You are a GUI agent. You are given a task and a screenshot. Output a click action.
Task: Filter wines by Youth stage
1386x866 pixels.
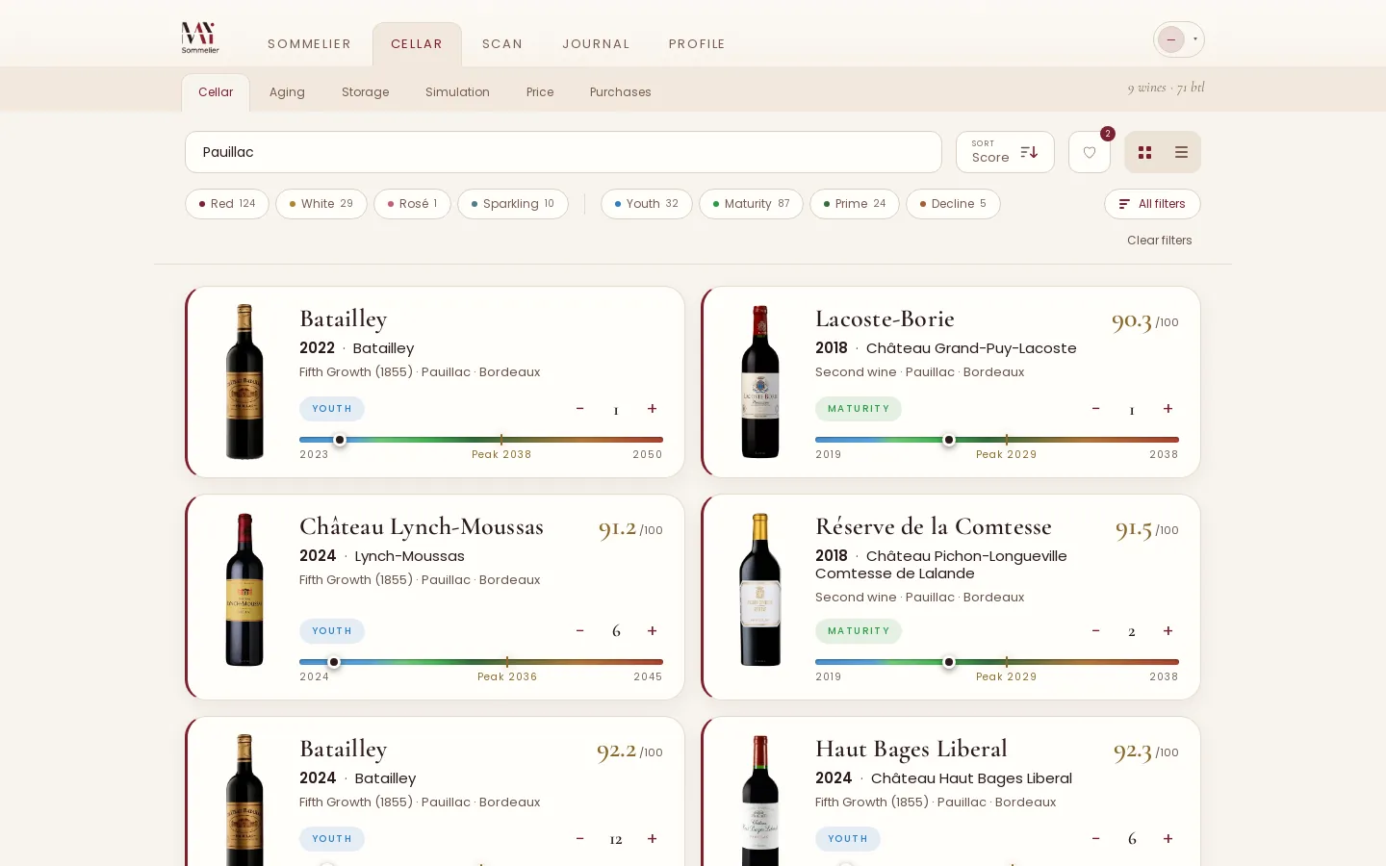pos(647,204)
